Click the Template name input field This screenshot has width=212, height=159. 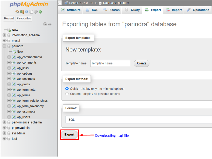point(110,63)
